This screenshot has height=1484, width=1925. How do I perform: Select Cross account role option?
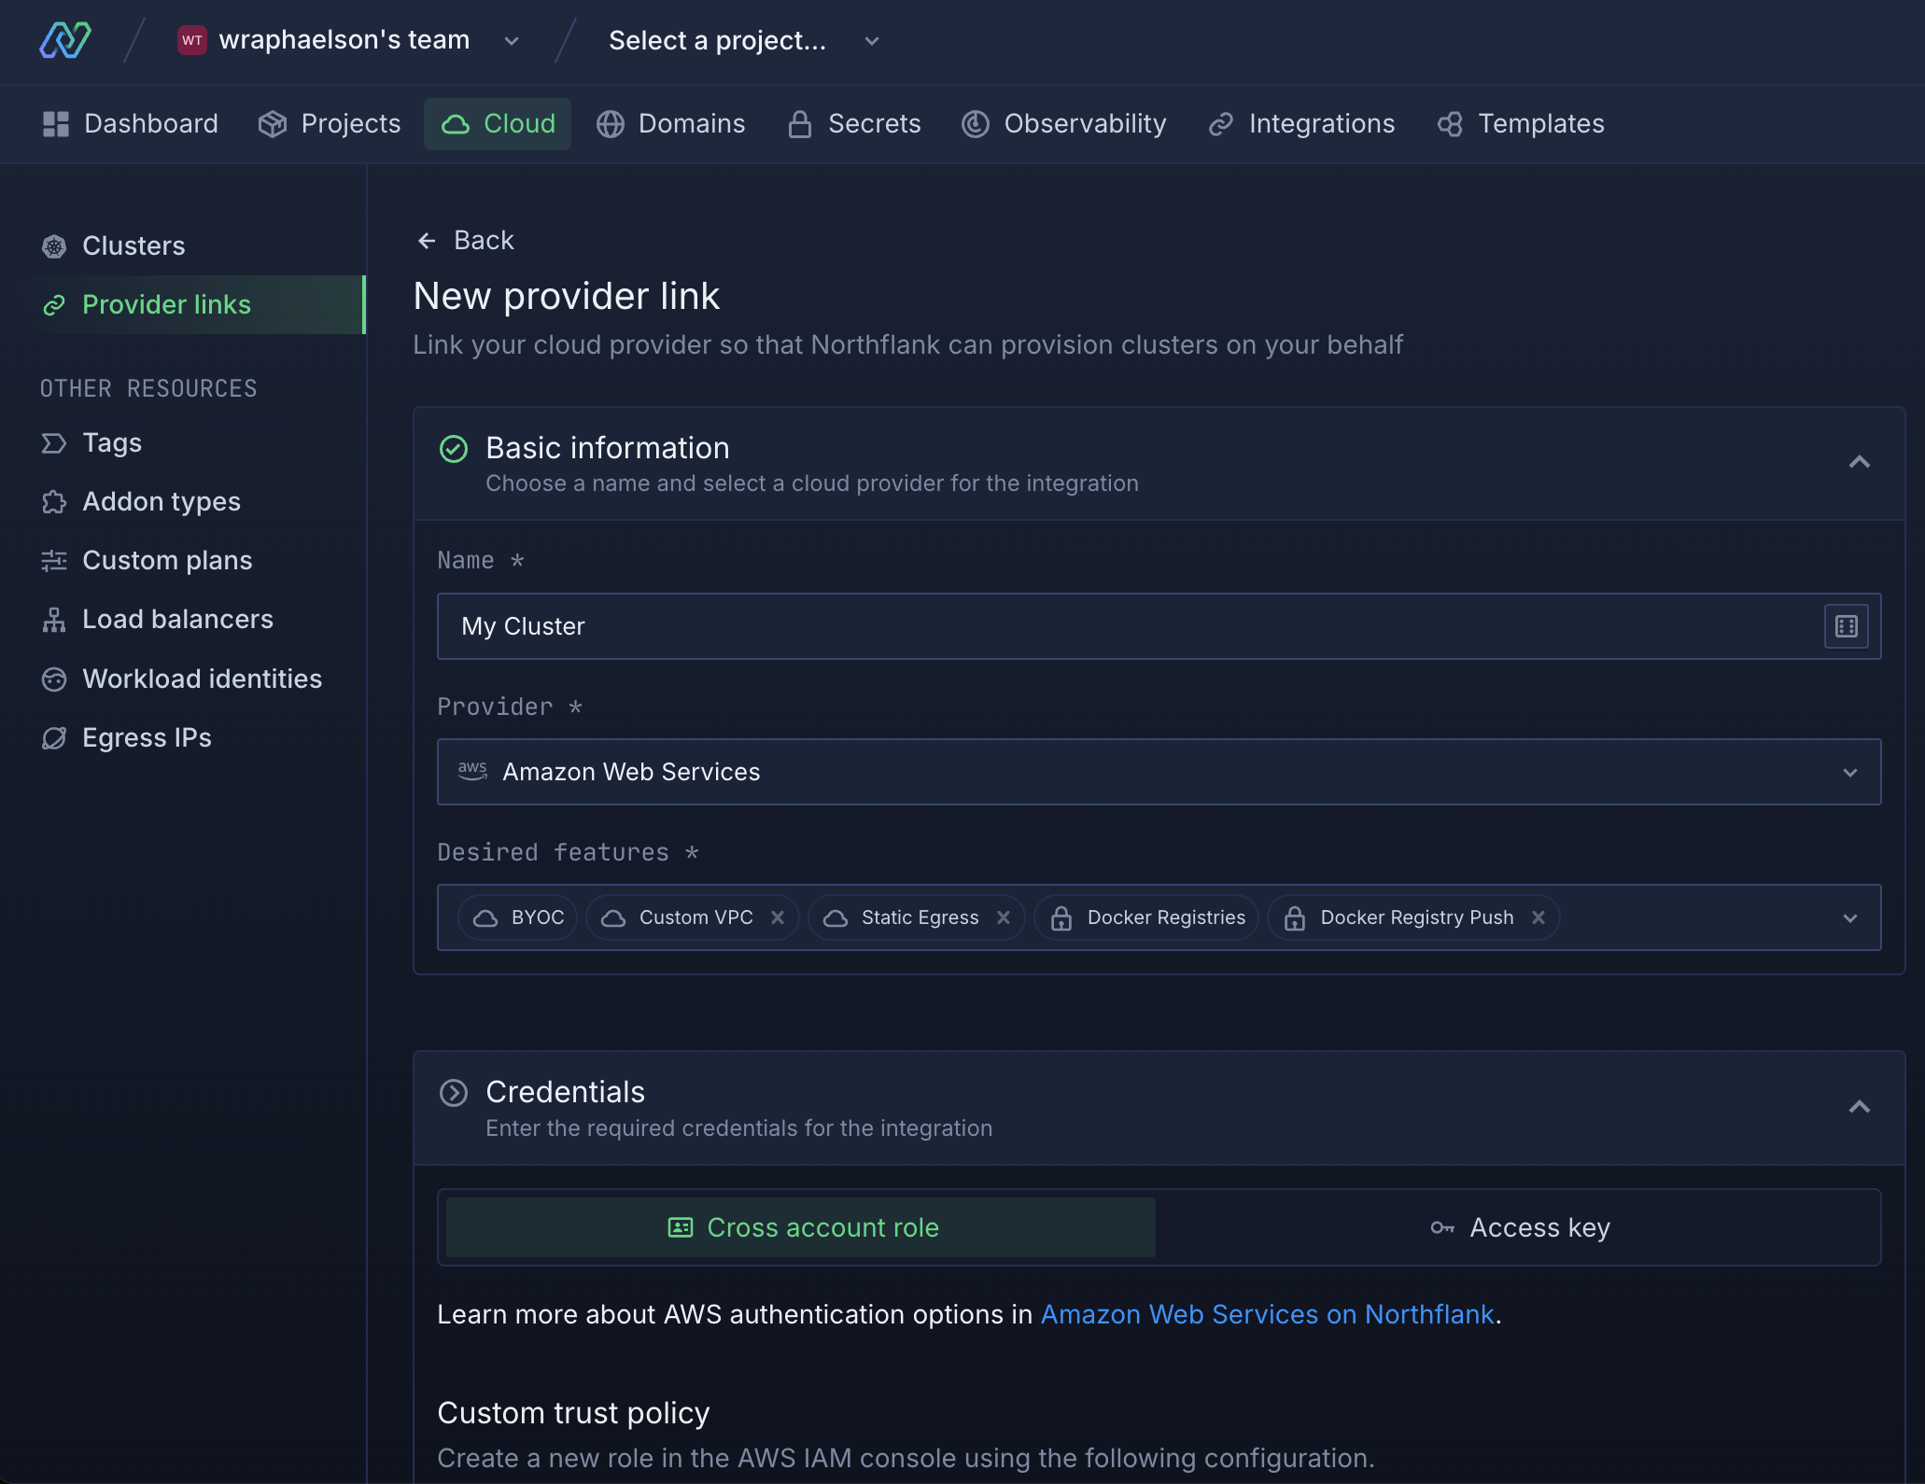pyautogui.click(x=801, y=1227)
